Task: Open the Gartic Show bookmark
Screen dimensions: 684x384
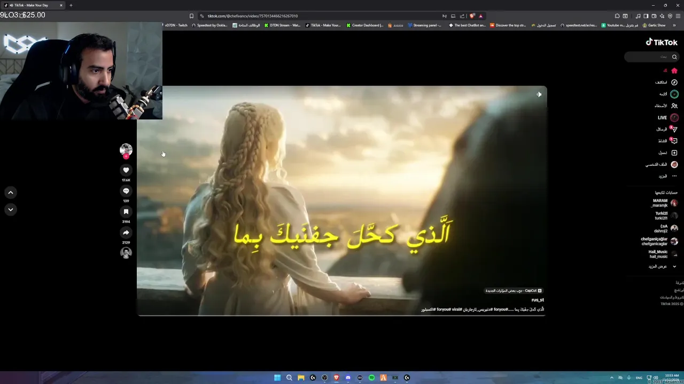Action: [654, 25]
